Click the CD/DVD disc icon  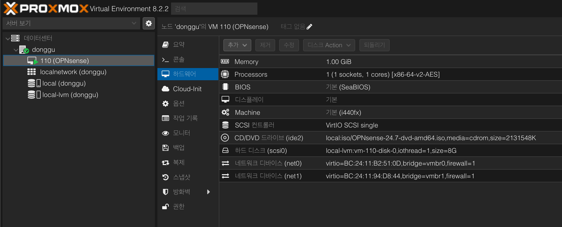point(225,138)
